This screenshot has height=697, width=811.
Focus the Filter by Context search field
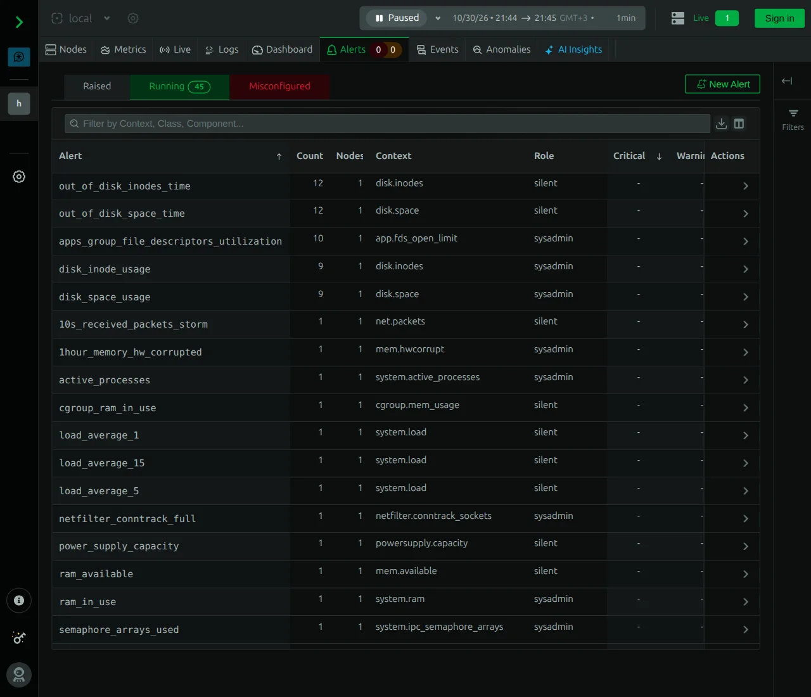pos(387,124)
